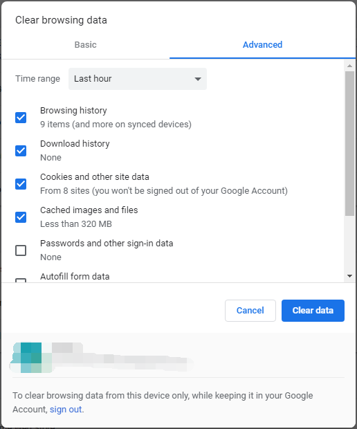The height and width of the screenshot is (429, 357).
Task: Click the scrollbar down arrow
Action: click(349, 276)
